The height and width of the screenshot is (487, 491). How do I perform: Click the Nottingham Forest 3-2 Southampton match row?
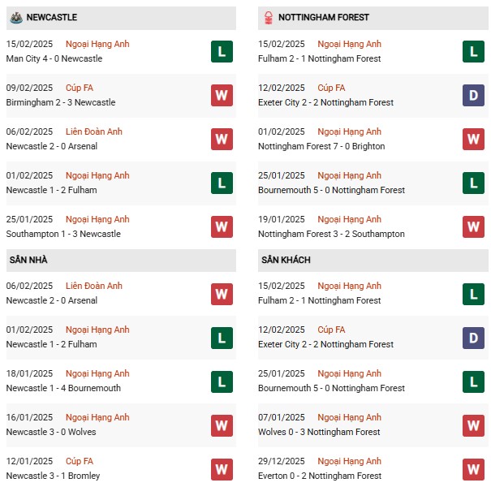tap(331, 234)
